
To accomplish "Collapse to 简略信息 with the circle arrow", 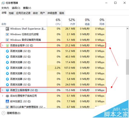I will click(x=4, y=113).
